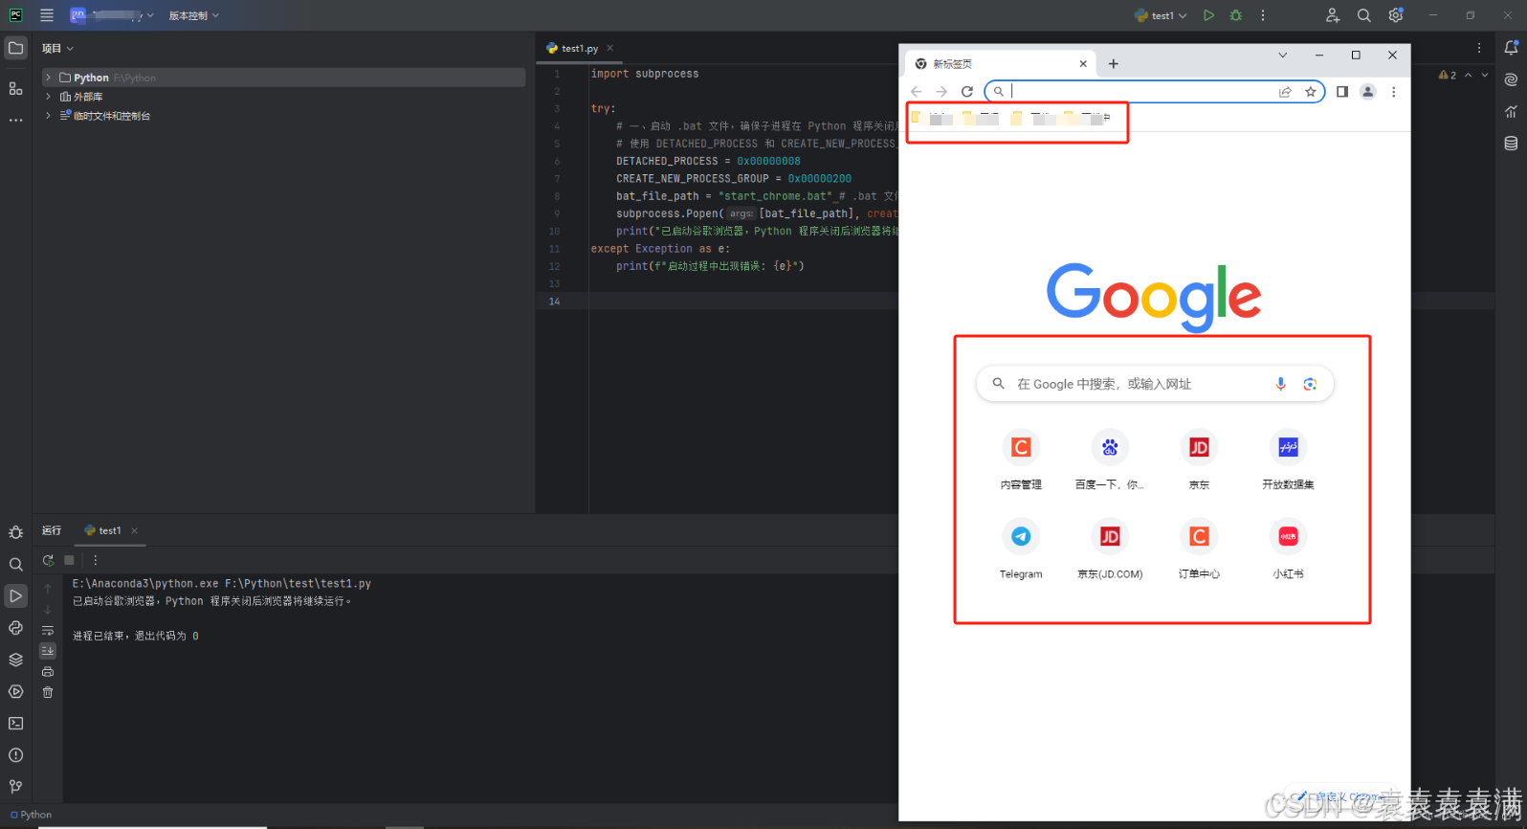Start Google voice search microphone
This screenshot has width=1527, height=829.
1281,384
